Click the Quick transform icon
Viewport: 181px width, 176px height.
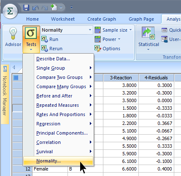click(x=164, y=30)
